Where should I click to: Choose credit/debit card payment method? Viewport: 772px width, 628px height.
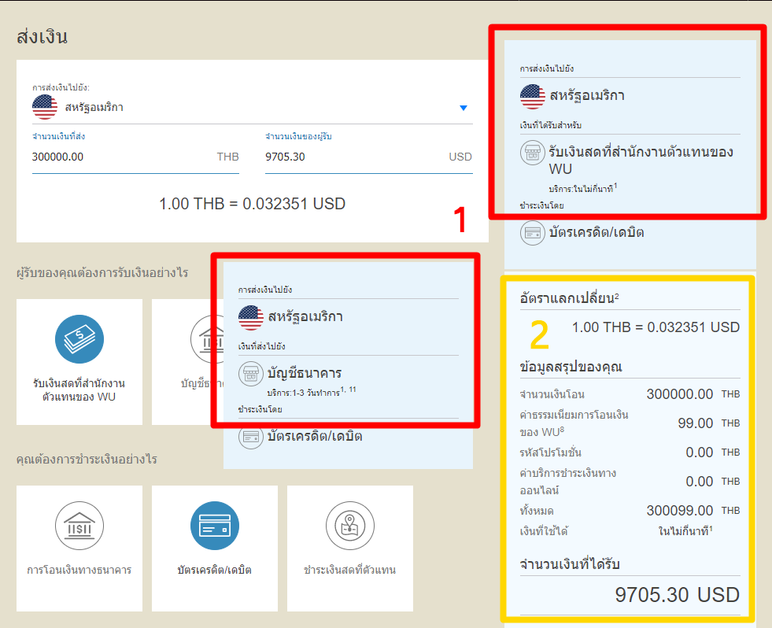tap(215, 549)
